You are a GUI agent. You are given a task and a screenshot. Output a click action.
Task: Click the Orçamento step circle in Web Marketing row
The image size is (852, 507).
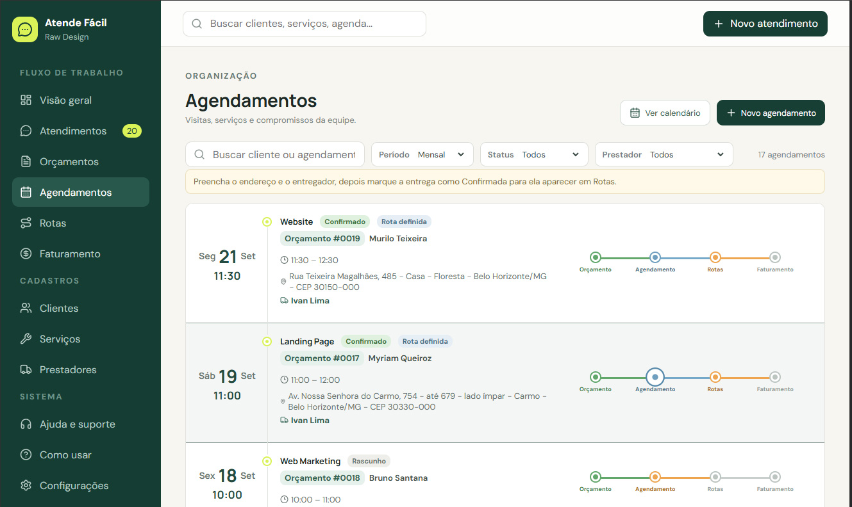pos(596,477)
